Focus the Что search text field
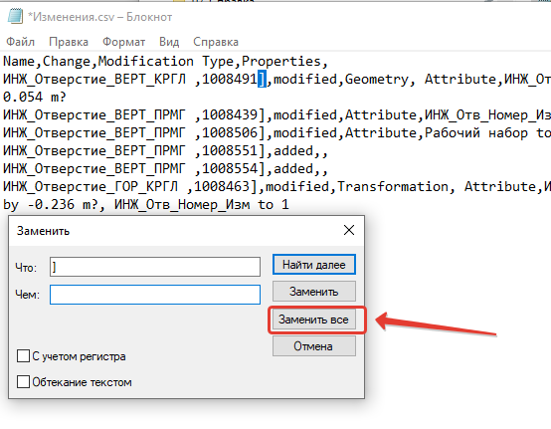This screenshot has height=429, width=551. pos(155,267)
